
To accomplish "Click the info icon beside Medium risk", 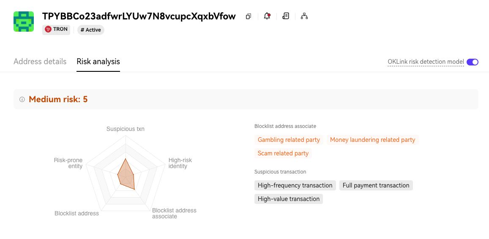I will click(x=22, y=100).
